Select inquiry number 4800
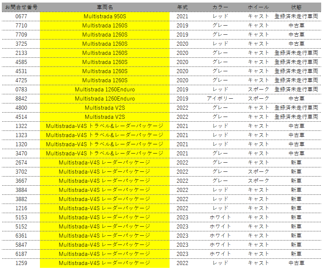 point(21,108)
